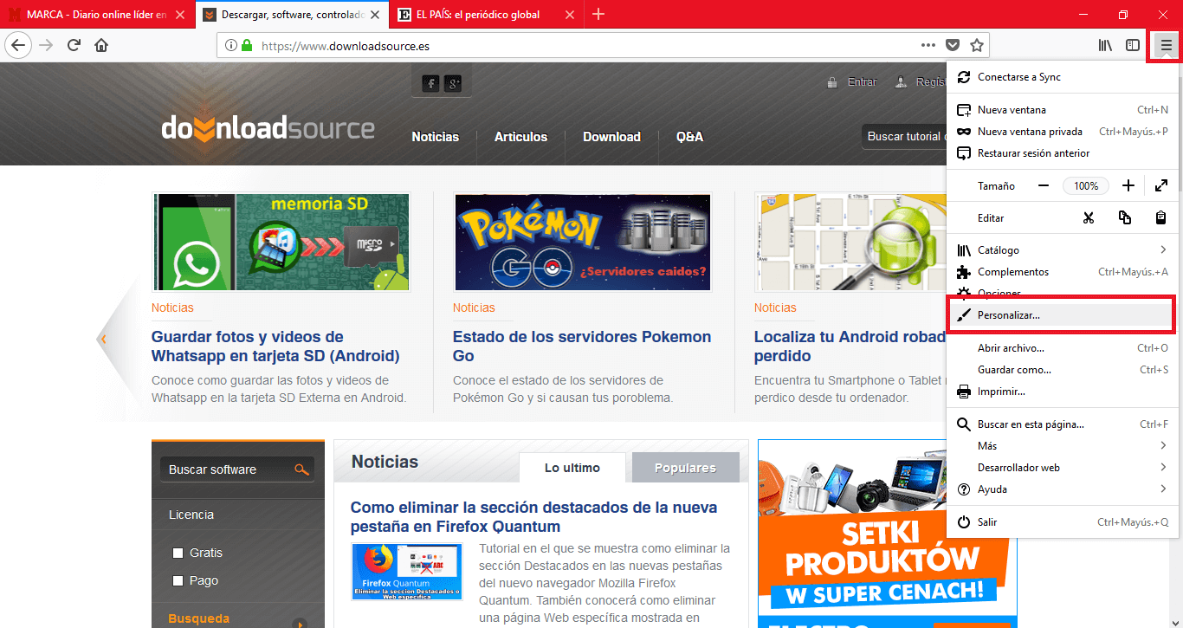Show site information icon in address bar
Viewport: 1183px width, 628px height.
231,45
